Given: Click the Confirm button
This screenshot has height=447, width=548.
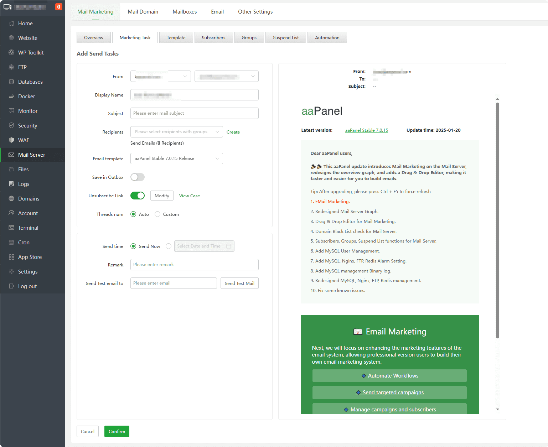Looking at the screenshot, I should (117, 431).
